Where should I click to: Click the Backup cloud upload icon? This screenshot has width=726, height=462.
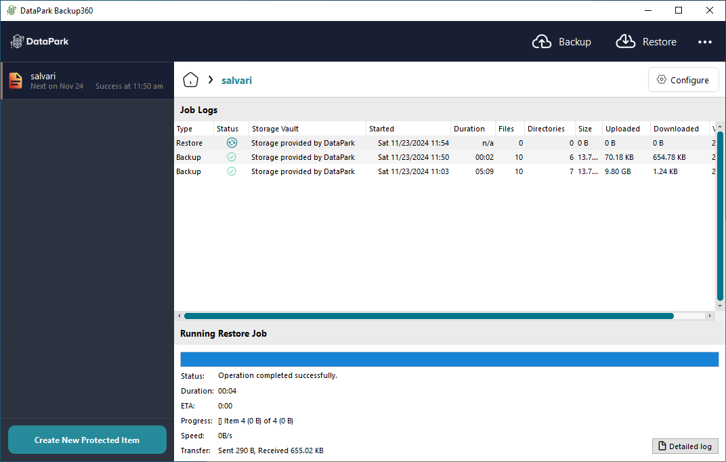coord(541,42)
